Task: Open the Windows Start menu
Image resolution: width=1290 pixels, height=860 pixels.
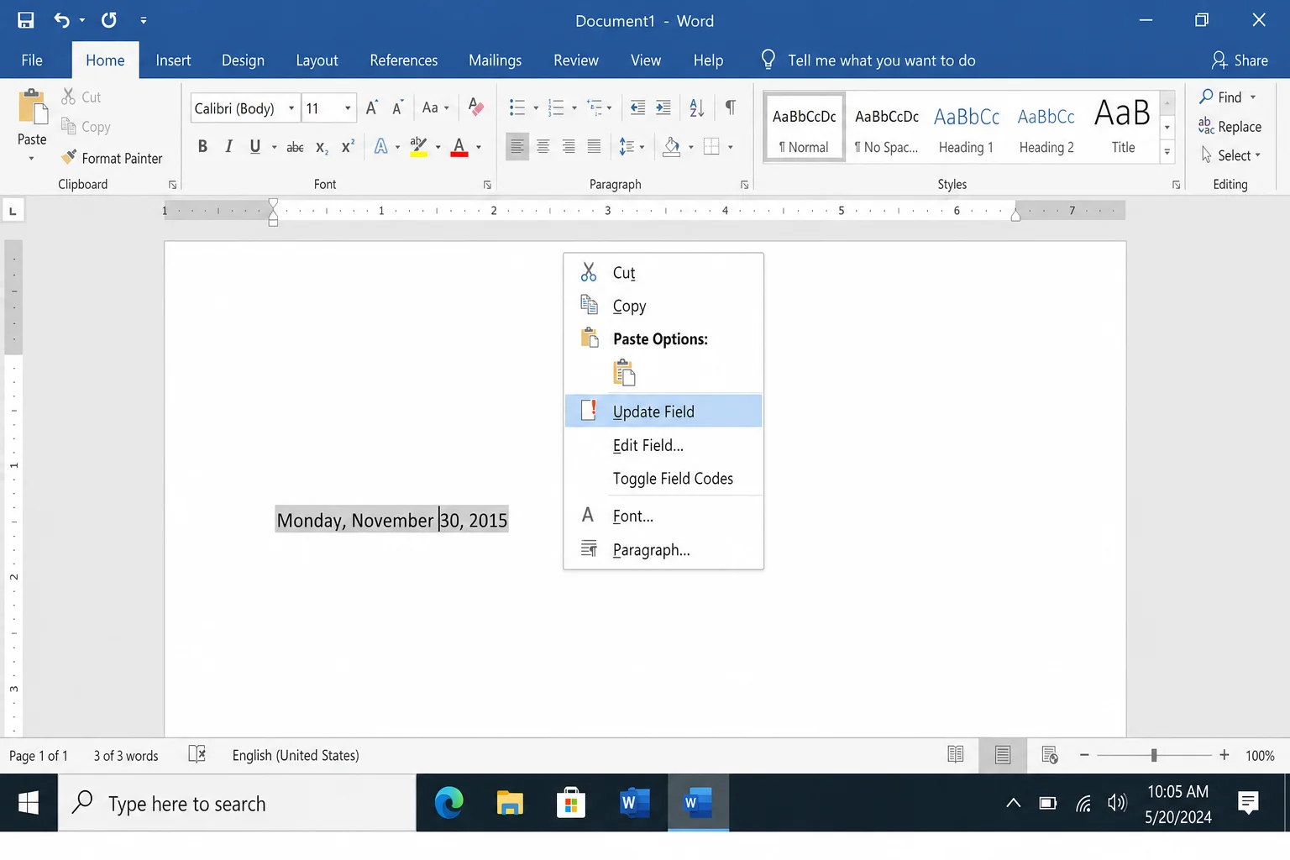Action: (29, 804)
